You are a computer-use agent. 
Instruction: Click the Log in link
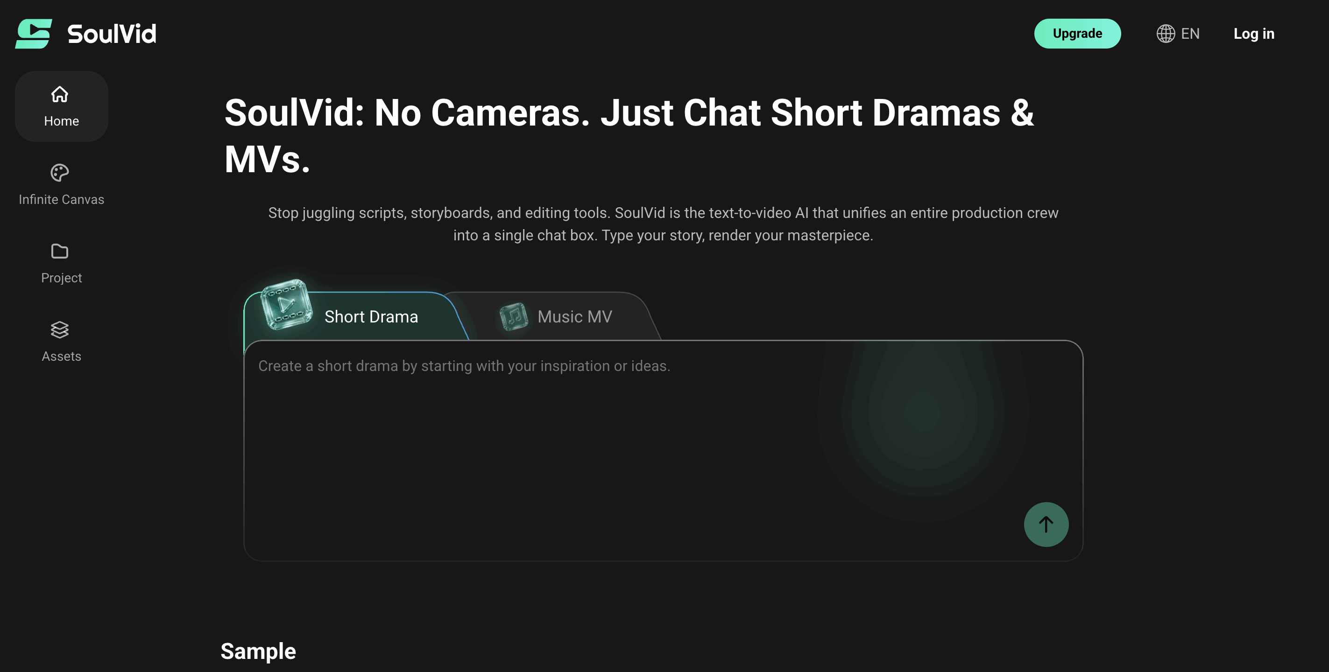(1254, 34)
